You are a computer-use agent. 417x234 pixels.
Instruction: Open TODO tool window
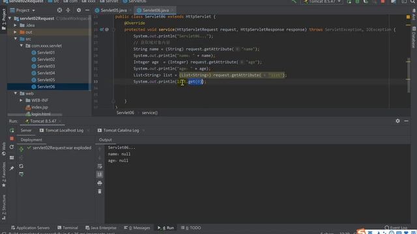point(191,227)
